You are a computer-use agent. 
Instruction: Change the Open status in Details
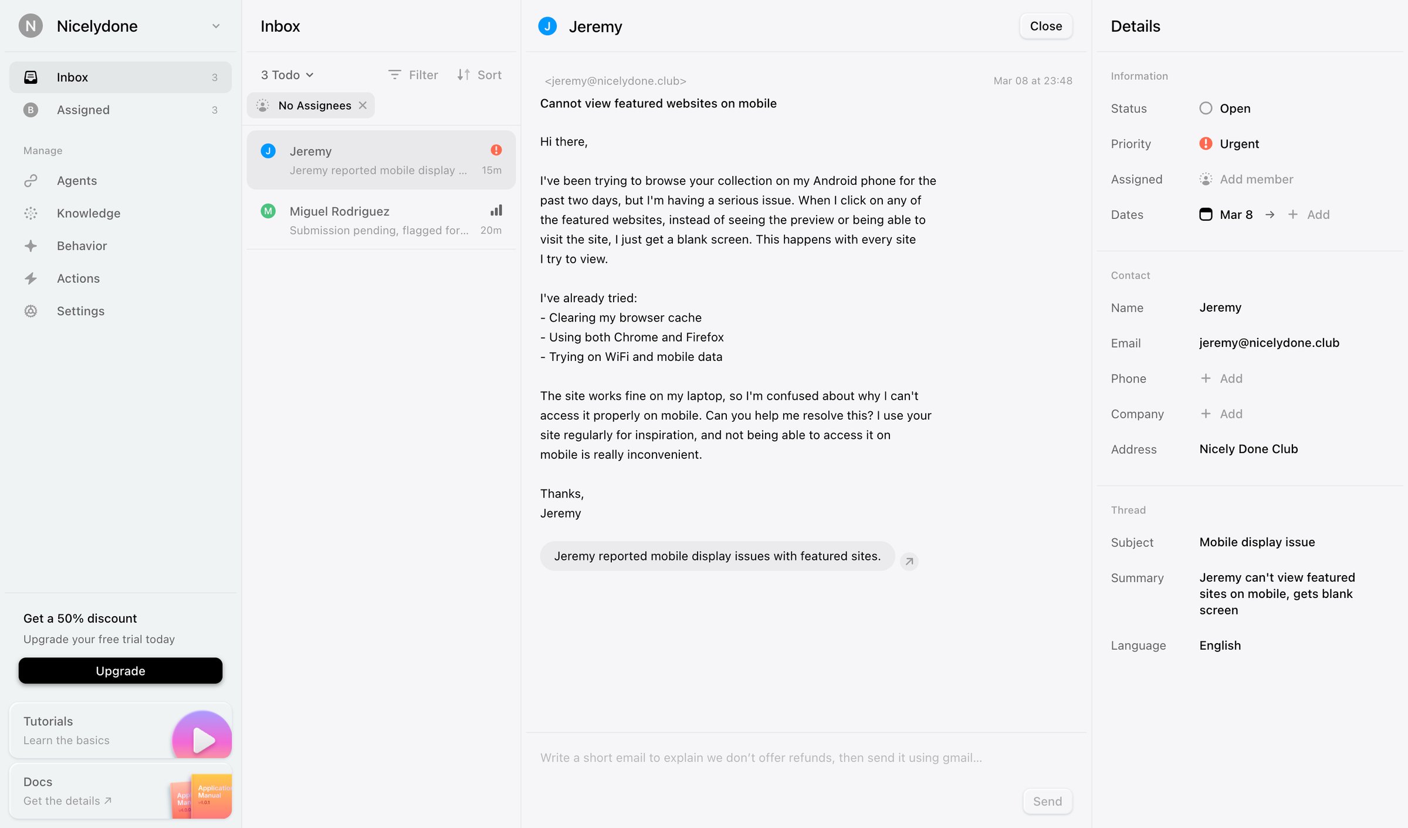(x=1225, y=109)
